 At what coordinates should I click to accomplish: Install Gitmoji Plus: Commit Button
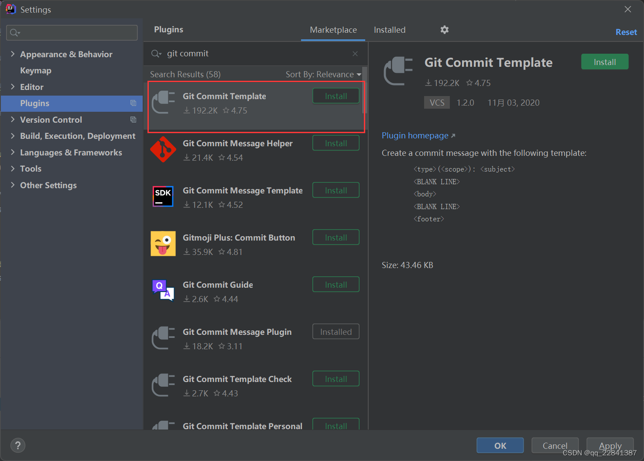336,237
